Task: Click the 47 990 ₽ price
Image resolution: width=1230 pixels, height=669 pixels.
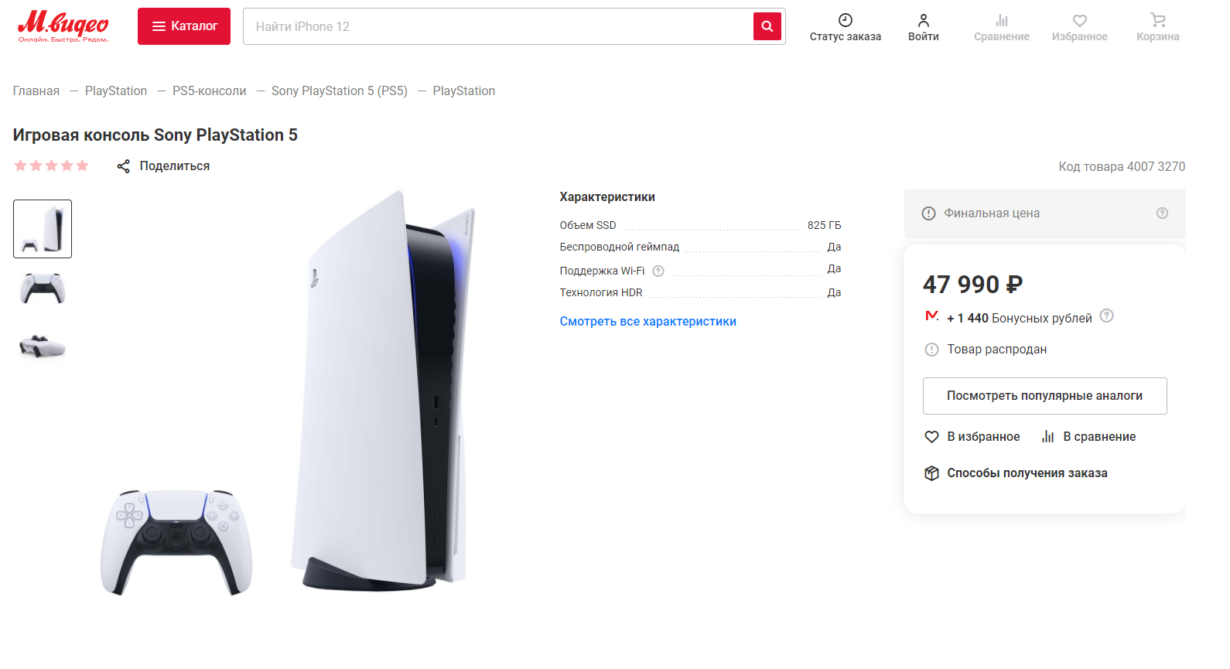Action: point(973,285)
